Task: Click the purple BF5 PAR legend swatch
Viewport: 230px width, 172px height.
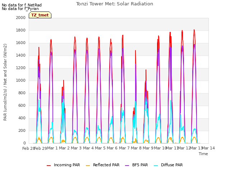Action: [127, 166]
